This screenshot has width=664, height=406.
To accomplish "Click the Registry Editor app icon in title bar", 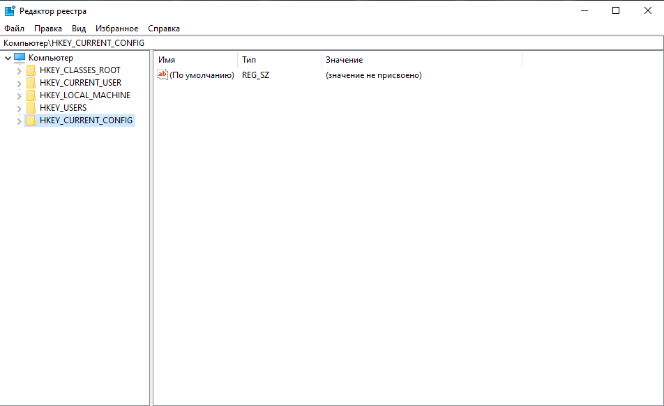I will click(10, 10).
